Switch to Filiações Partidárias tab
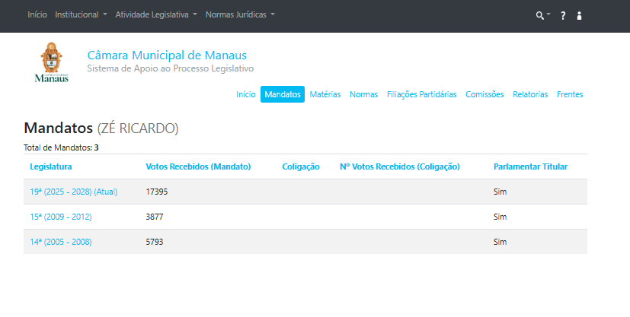This screenshot has width=630, height=317. coord(421,94)
